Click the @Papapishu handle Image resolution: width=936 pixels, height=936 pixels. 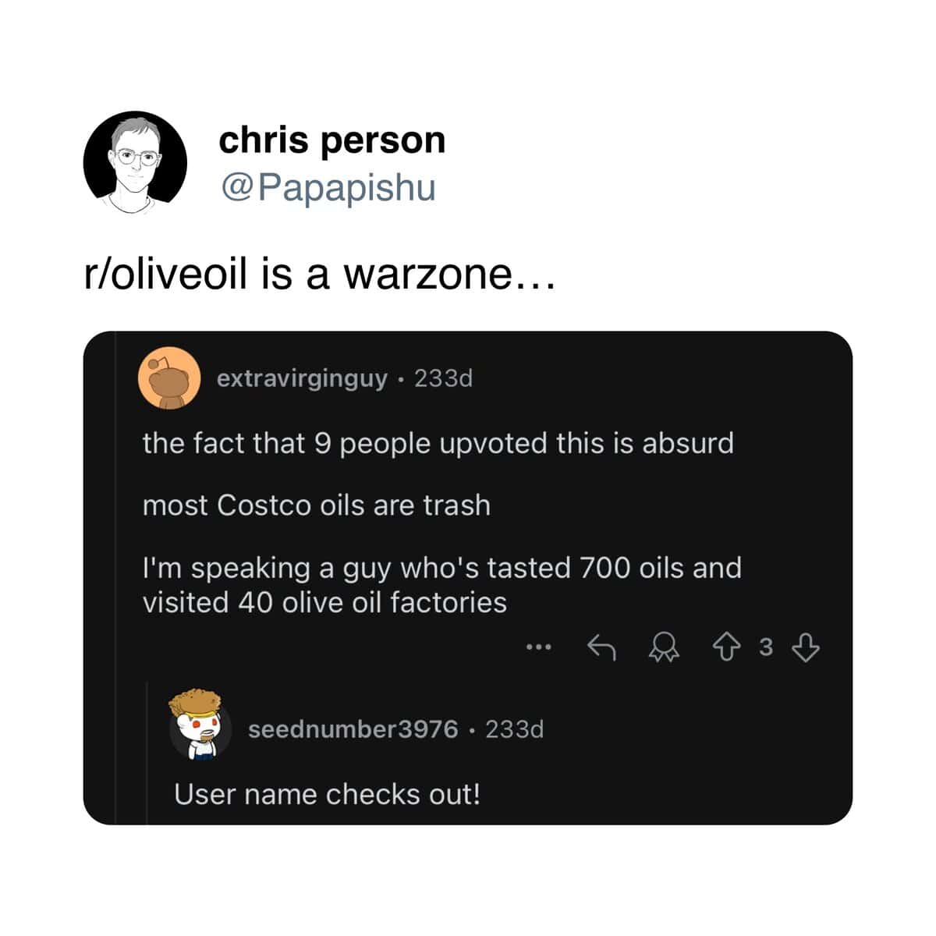tap(328, 188)
